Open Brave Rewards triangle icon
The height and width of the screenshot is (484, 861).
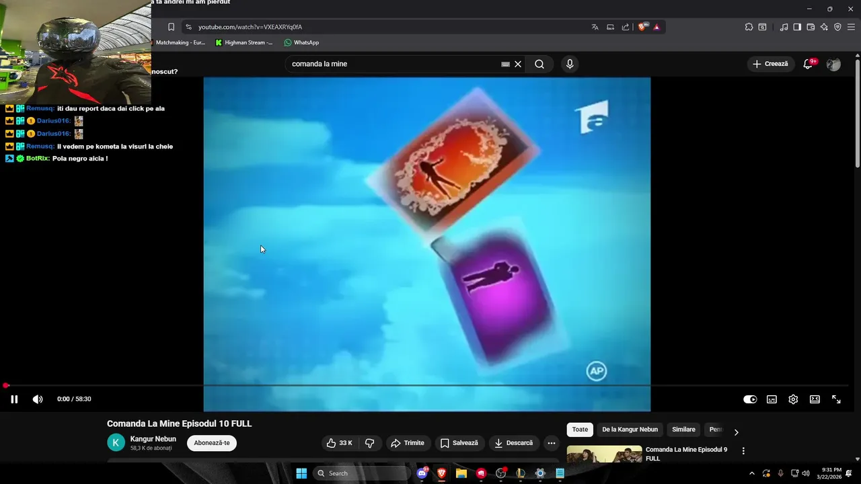pos(657,27)
